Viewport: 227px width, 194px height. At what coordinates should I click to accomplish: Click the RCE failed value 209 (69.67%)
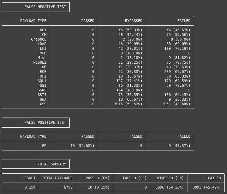click(178, 72)
